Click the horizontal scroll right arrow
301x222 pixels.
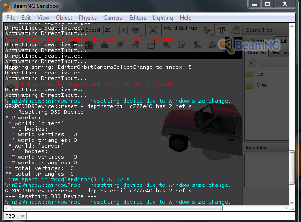[286, 208]
